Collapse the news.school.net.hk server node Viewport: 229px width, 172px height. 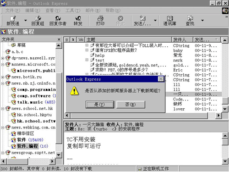tap(3, 109)
